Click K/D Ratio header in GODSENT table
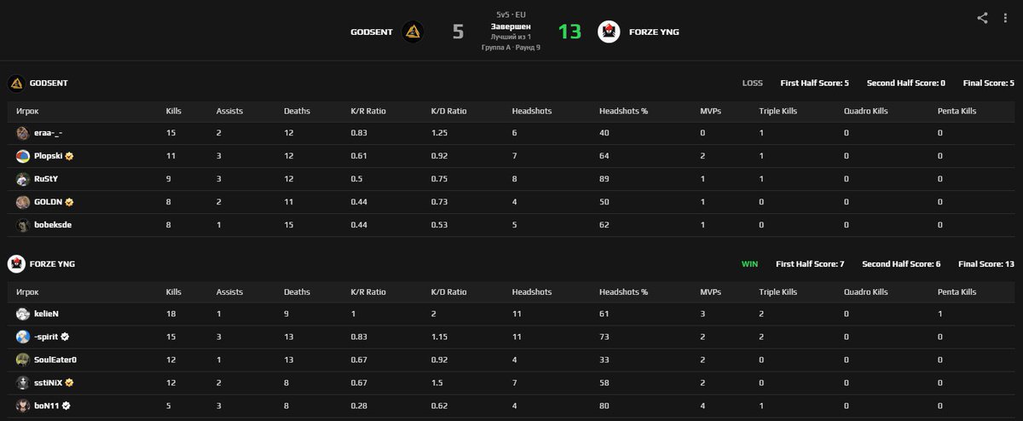Screen dimensions: 1023x421 coord(449,111)
